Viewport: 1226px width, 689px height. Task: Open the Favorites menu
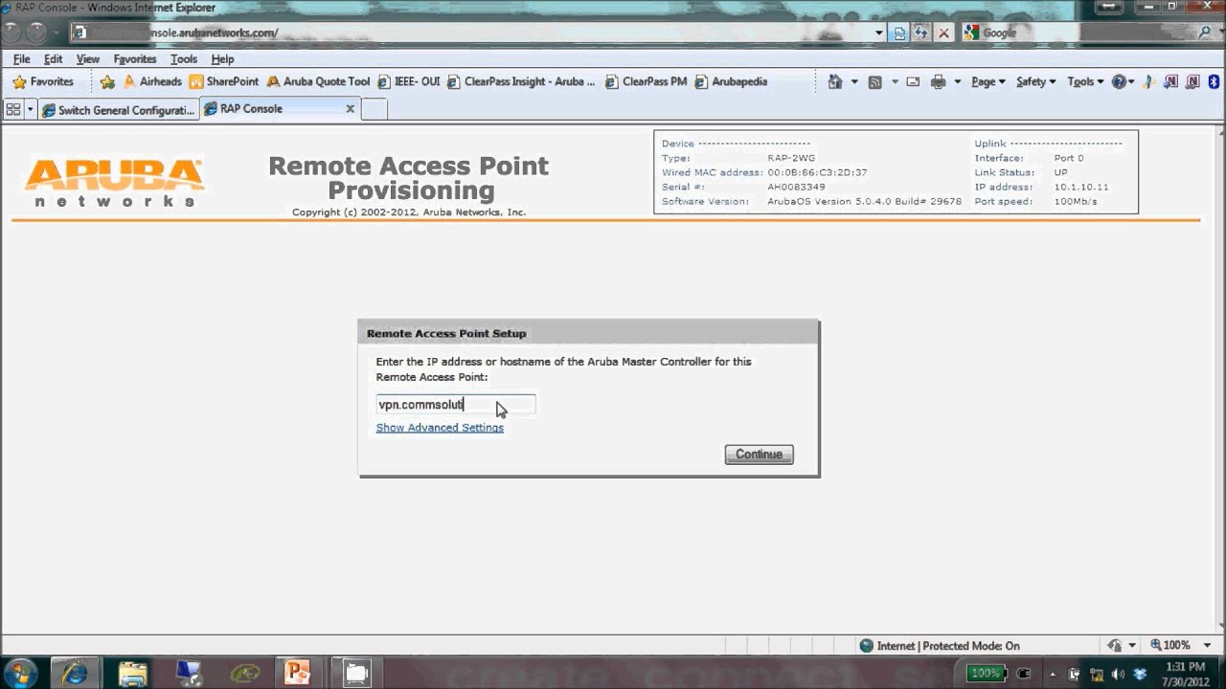tap(135, 59)
